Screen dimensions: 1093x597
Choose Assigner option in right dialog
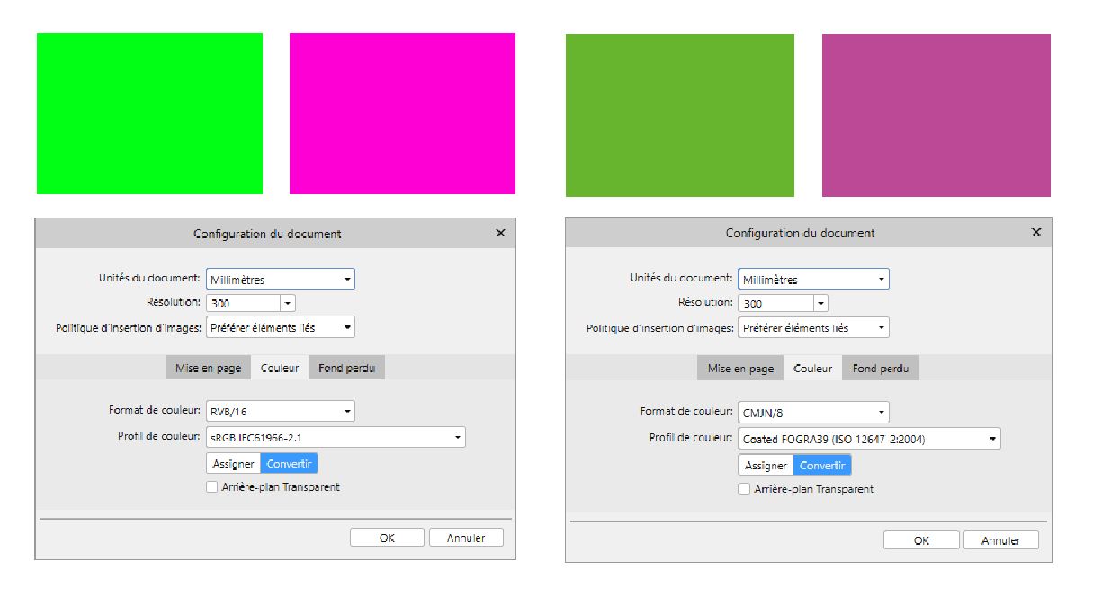[x=766, y=465]
